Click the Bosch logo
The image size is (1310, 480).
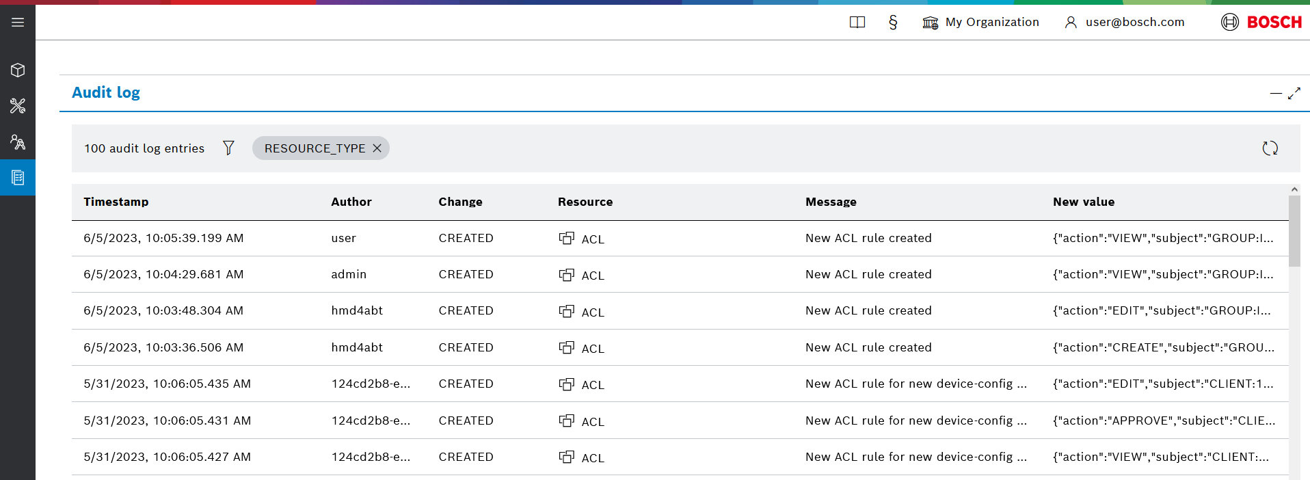pos(1261,23)
